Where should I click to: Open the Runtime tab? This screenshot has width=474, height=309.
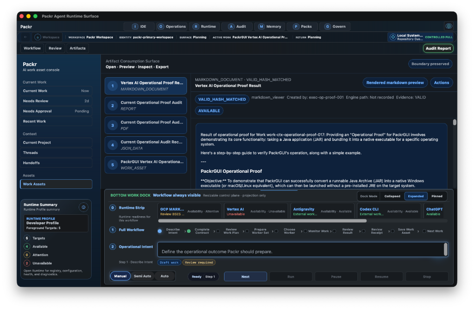pyautogui.click(x=205, y=26)
